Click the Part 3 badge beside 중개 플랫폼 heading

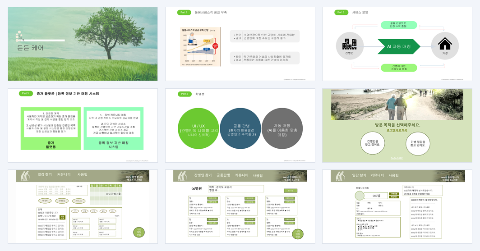click(26, 94)
